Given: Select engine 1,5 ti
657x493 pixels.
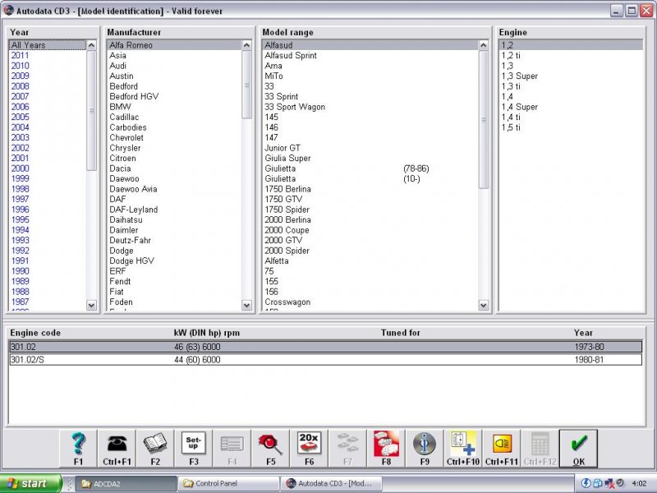Looking at the screenshot, I should tap(571, 127).
